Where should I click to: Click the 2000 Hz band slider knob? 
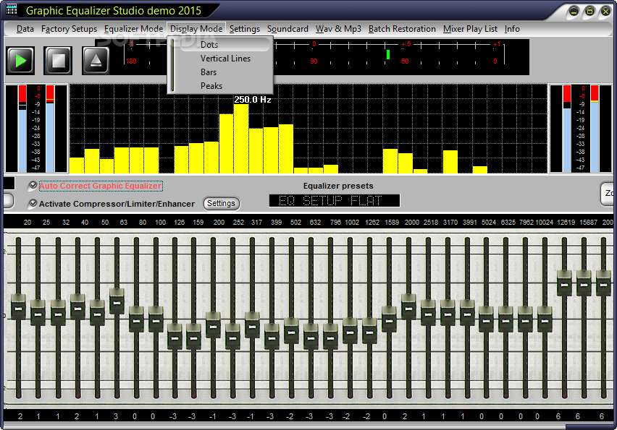click(x=408, y=306)
